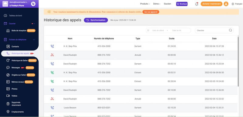Viewport: 243px width, 117px height.
Task: Click Annulé type in 2022-02-05 12:23:02 row
Action: pyautogui.click(x=138, y=99)
